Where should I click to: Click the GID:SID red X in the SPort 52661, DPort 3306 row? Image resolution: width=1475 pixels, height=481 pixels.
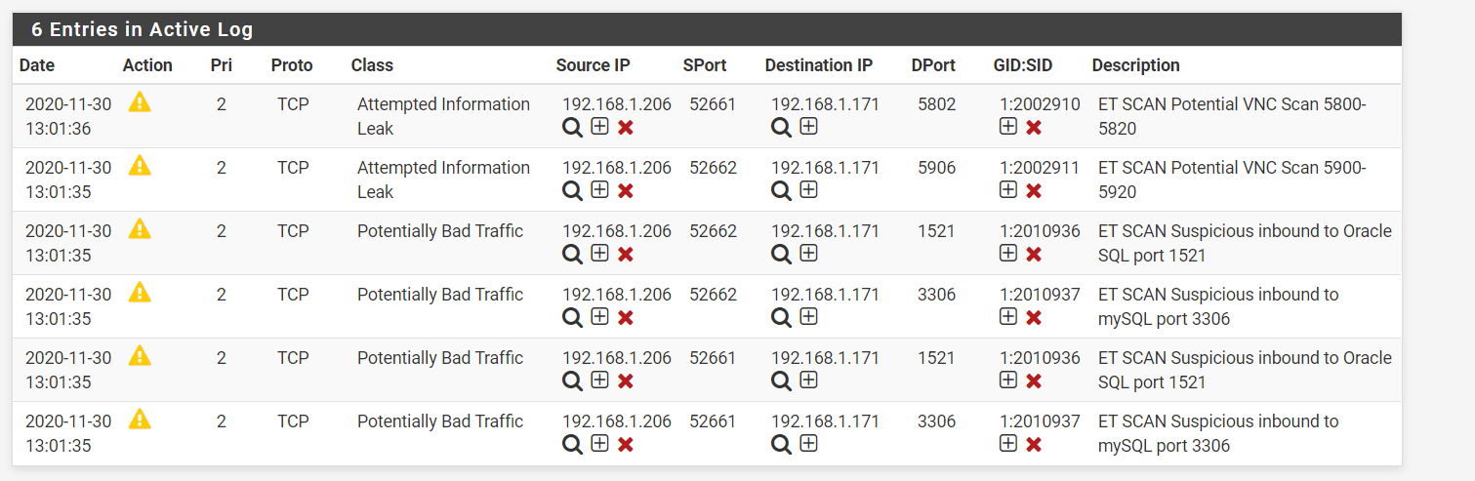coord(1034,445)
